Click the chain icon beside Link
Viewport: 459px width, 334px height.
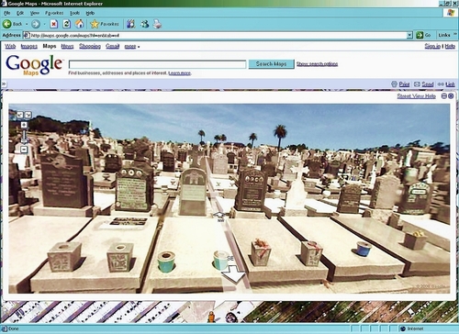click(x=441, y=84)
